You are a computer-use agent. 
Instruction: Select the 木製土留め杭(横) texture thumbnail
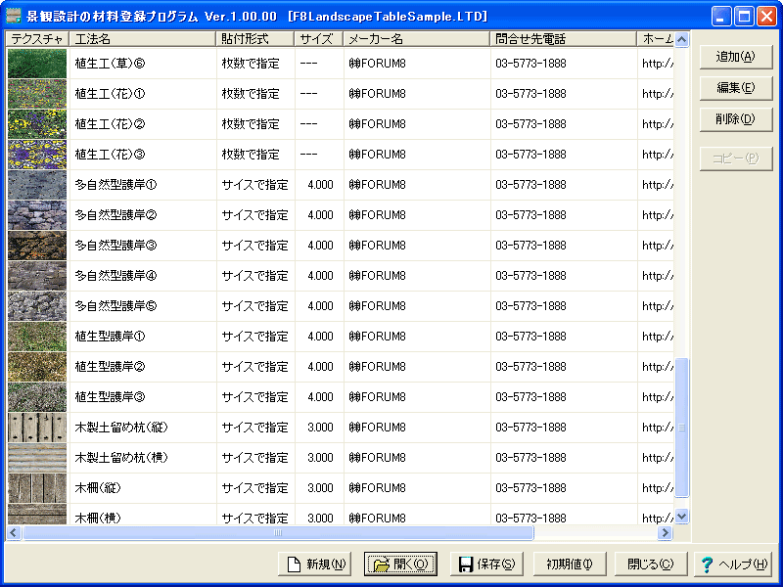[37, 458]
